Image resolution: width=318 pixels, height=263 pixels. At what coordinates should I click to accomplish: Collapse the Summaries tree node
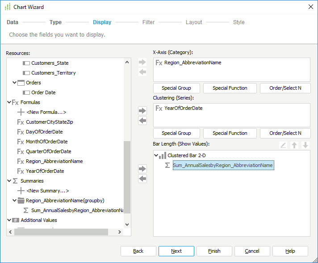click(9, 181)
